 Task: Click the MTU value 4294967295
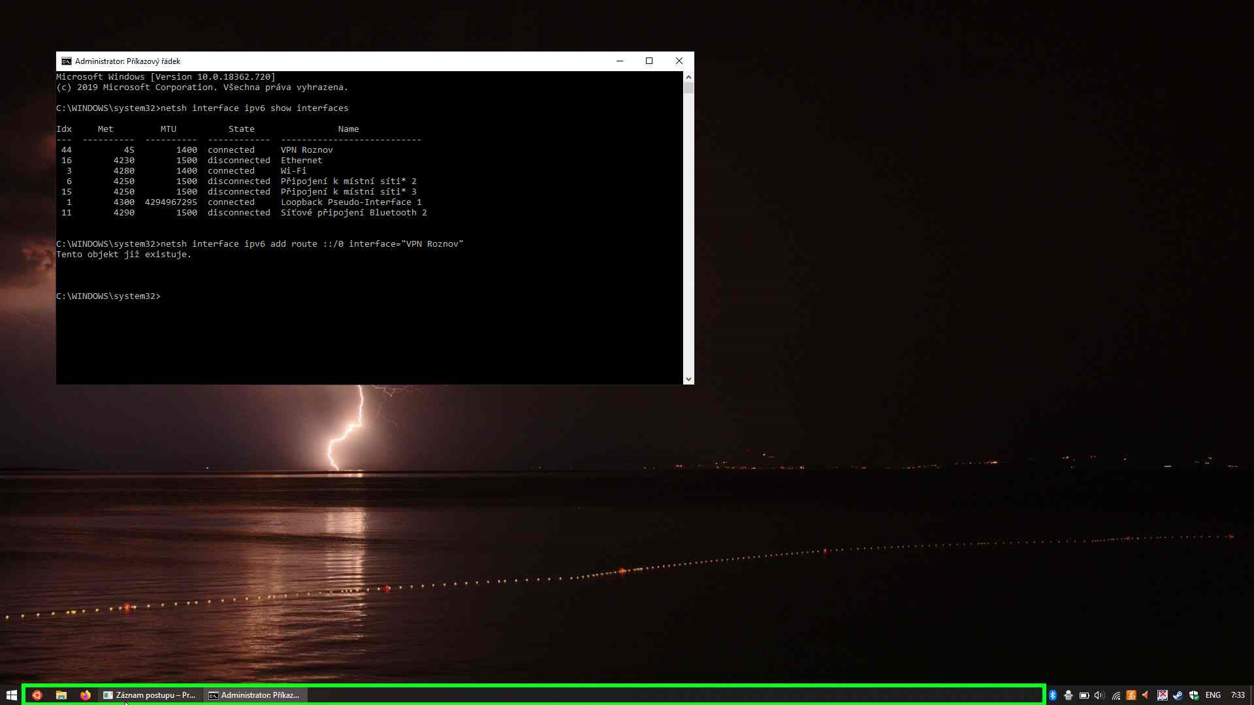(170, 202)
